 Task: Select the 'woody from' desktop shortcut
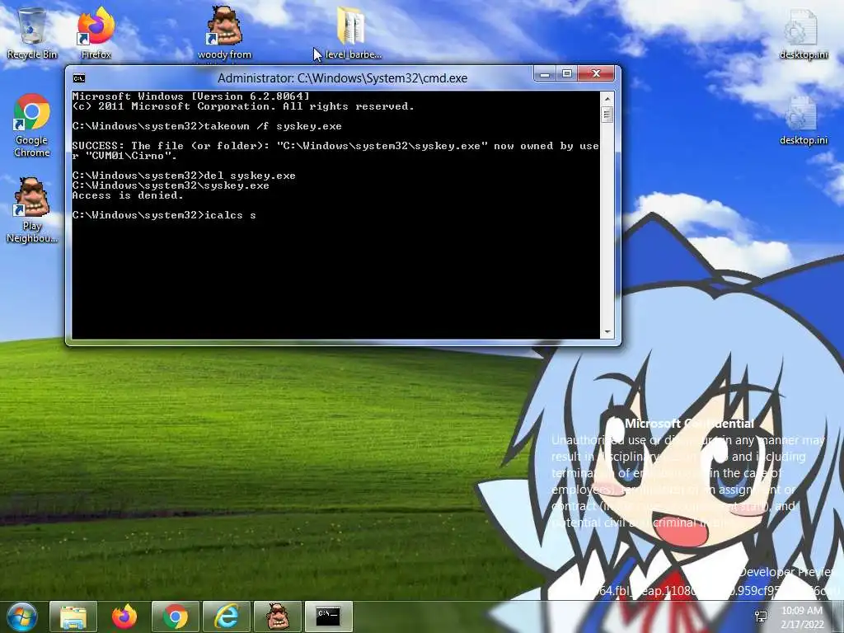(224, 33)
